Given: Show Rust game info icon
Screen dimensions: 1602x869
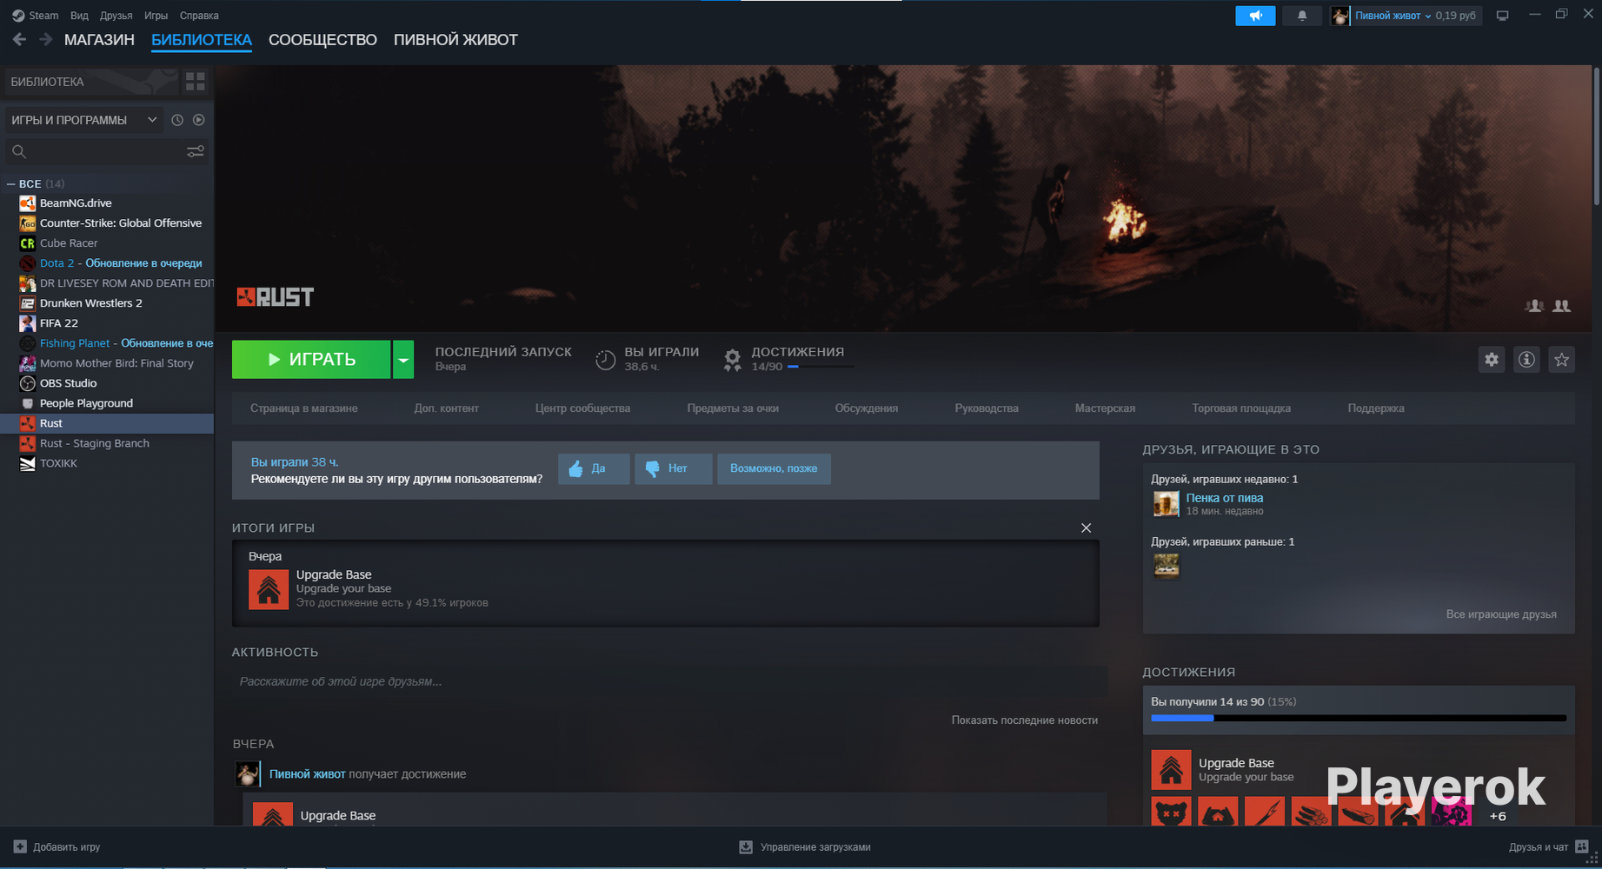Looking at the screenshot, I should click(1526, 359).
